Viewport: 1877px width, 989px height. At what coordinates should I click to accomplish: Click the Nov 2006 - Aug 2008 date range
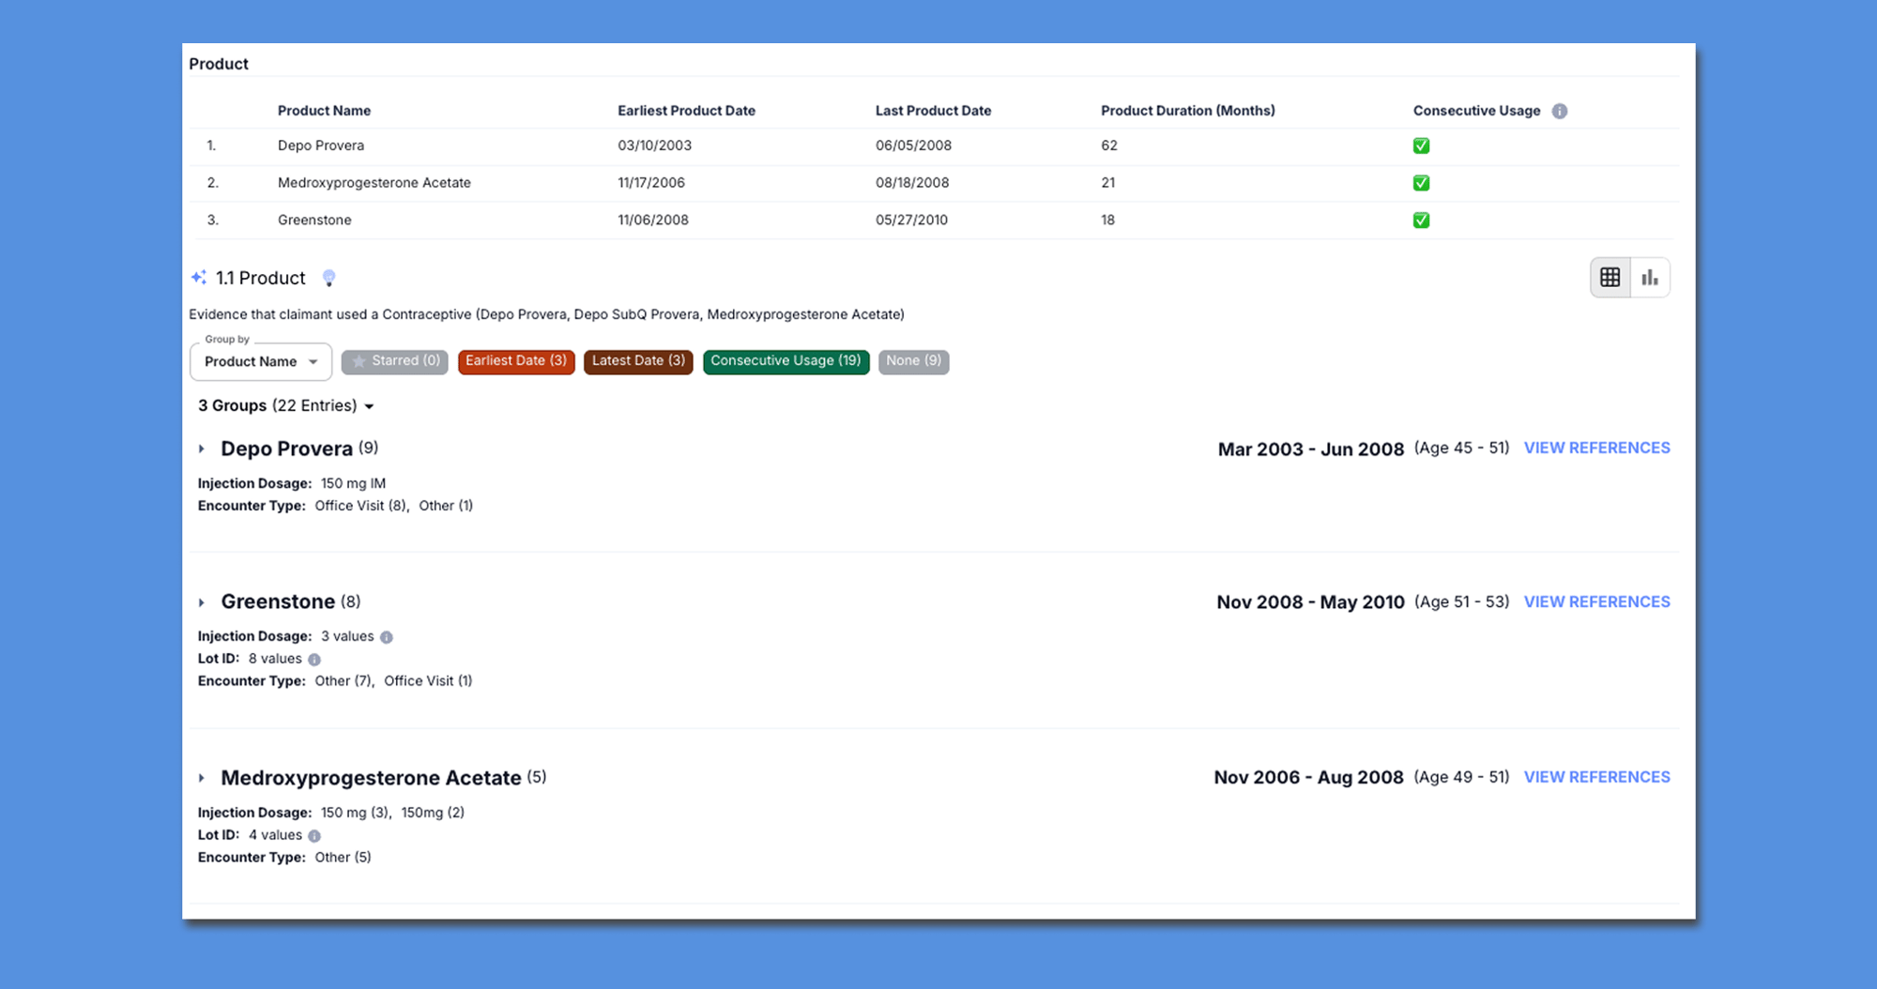[x=1309, y=778]
